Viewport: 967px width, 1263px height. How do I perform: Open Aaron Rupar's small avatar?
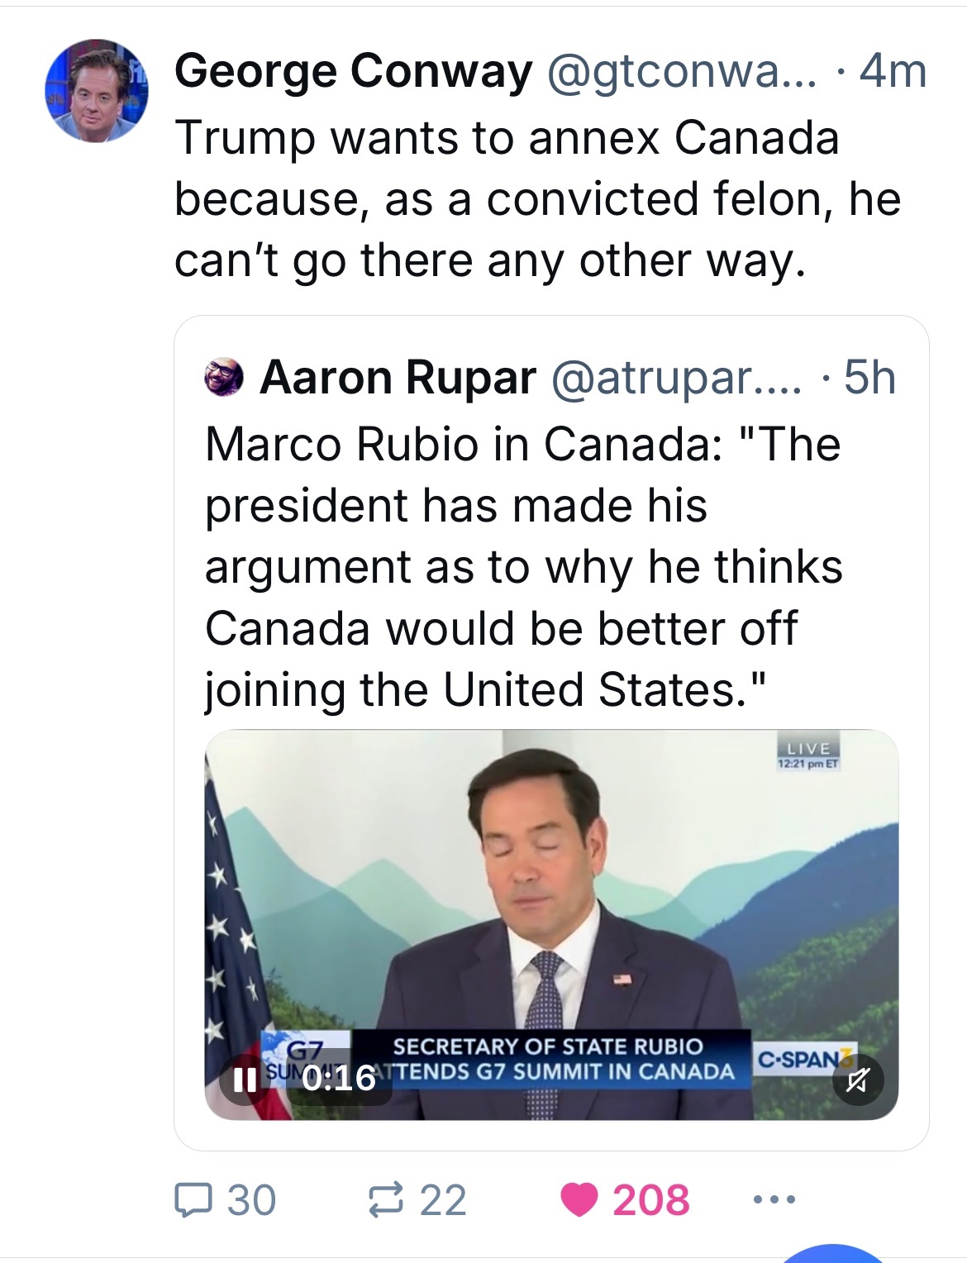point(222,378)
